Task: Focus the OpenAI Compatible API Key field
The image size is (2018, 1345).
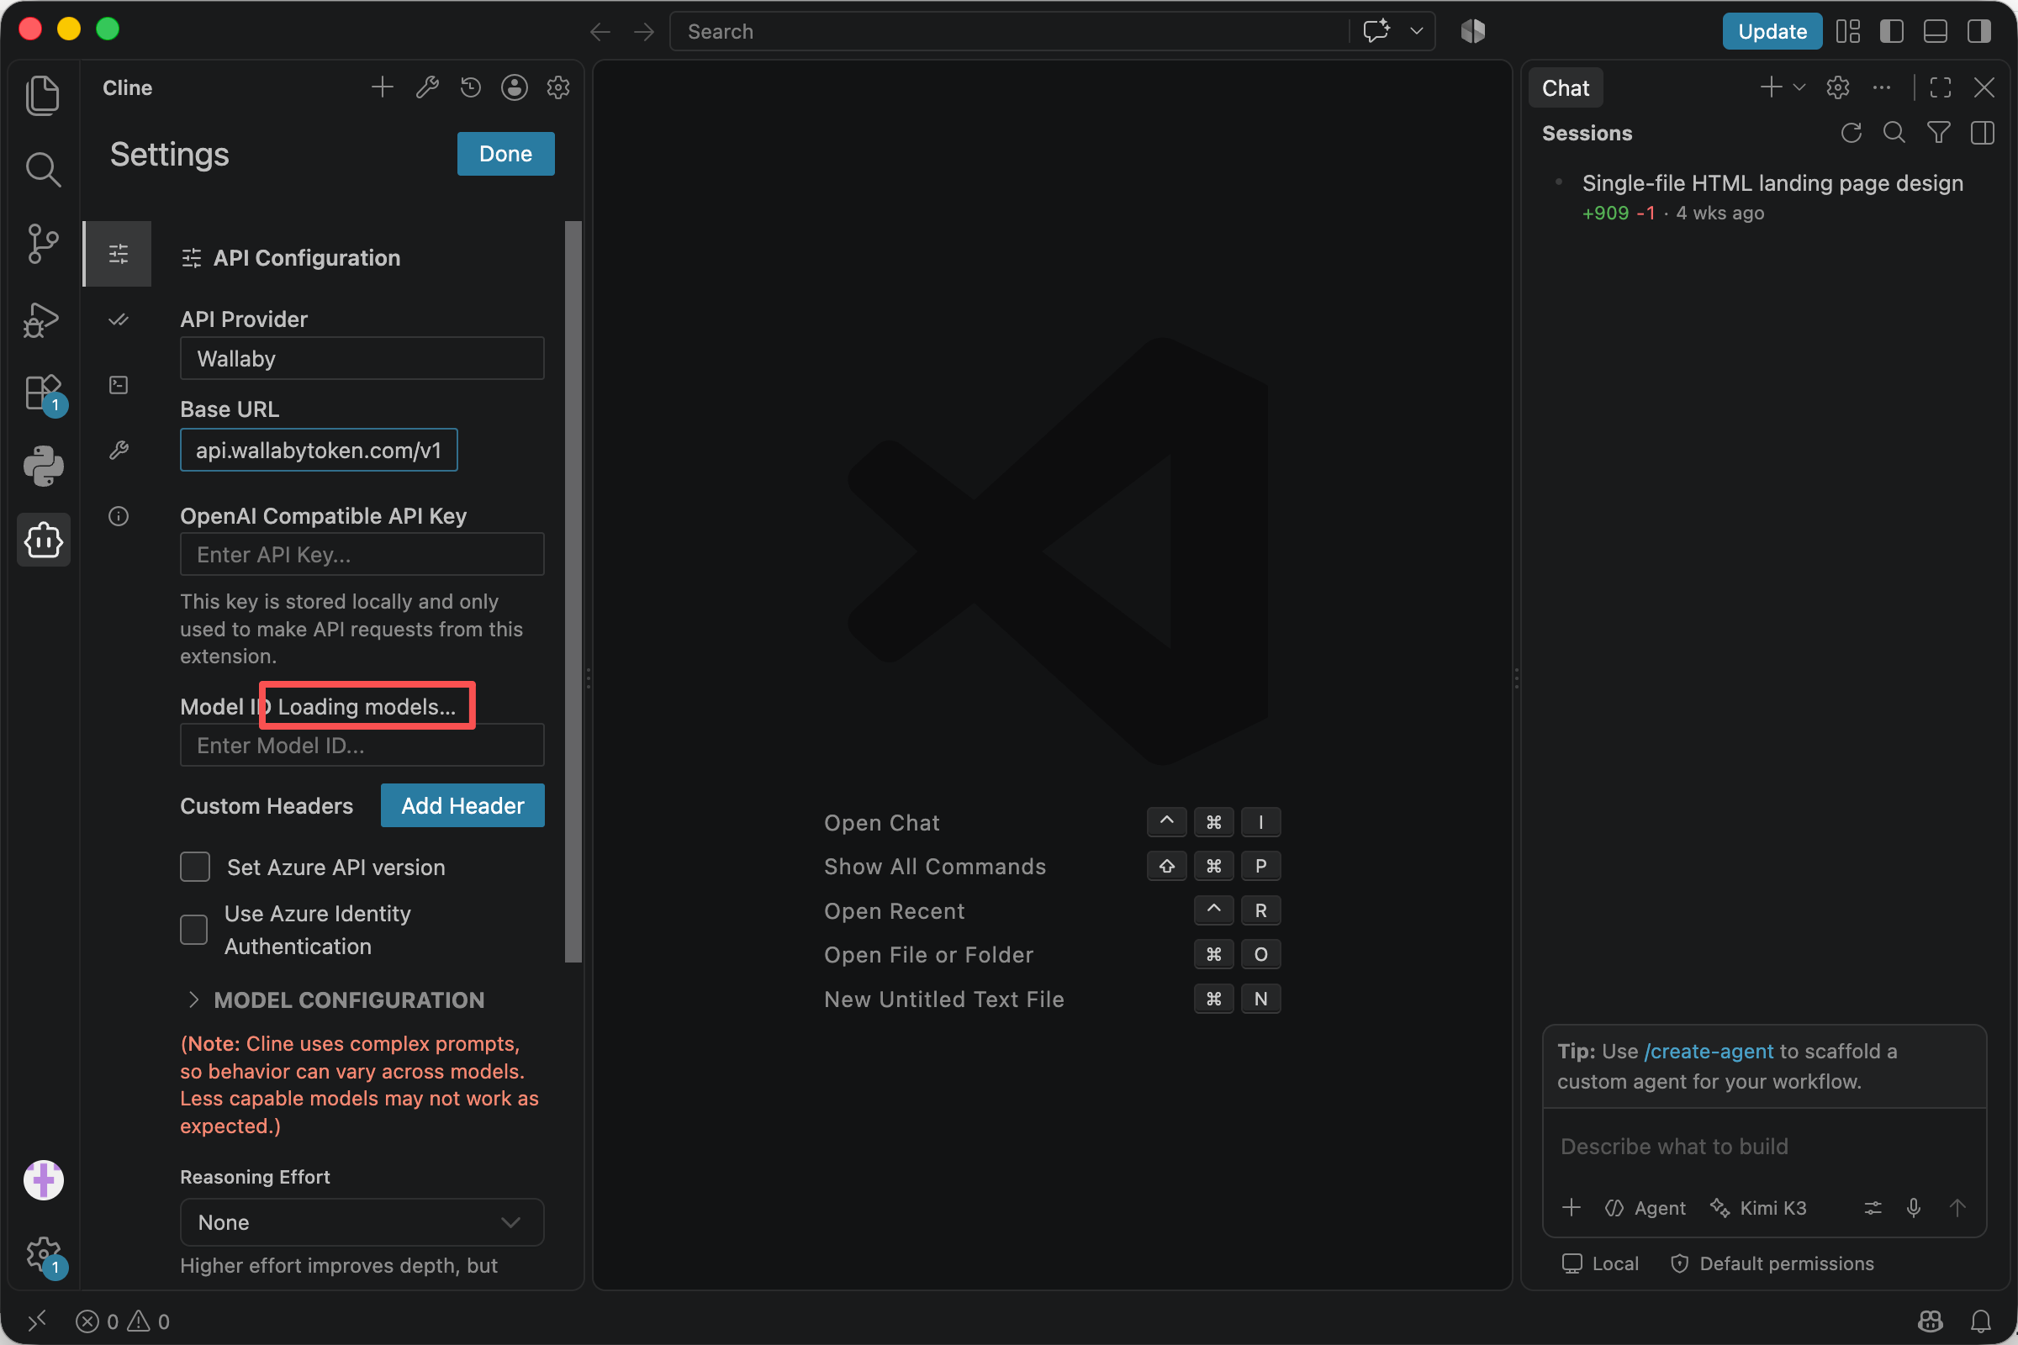Action: [x=362, y=554]
